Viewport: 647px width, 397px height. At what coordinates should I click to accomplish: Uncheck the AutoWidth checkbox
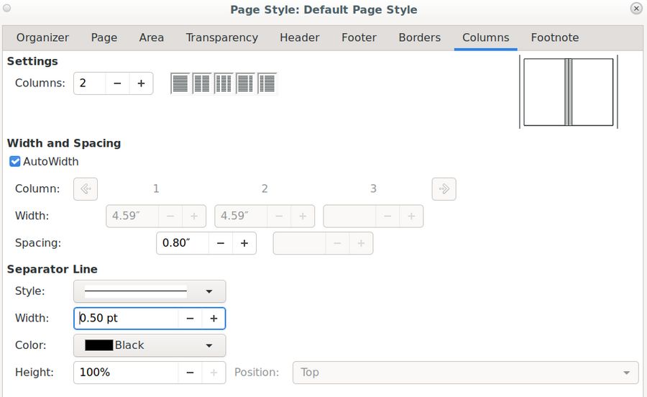point(15,162)
